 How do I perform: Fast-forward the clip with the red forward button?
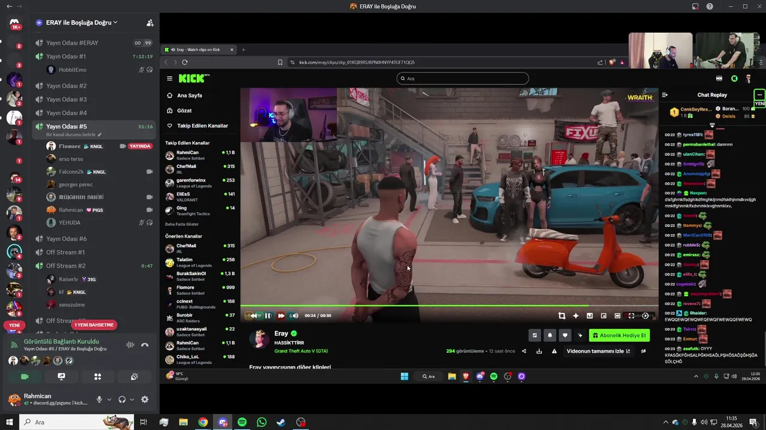click(x=281, y=315)
